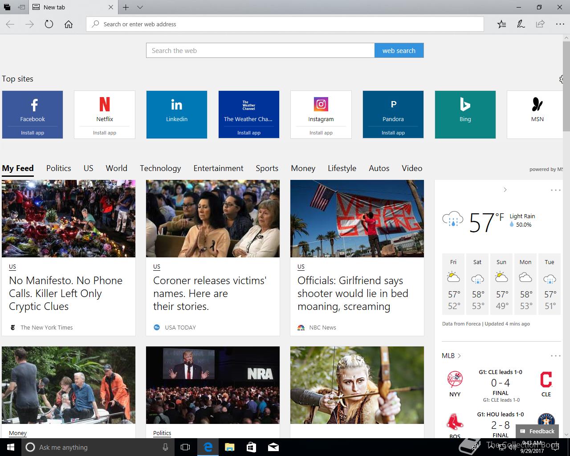Open the Add notes pen icon
Viewport: 570px width, 456px height.
pos(521,24)
